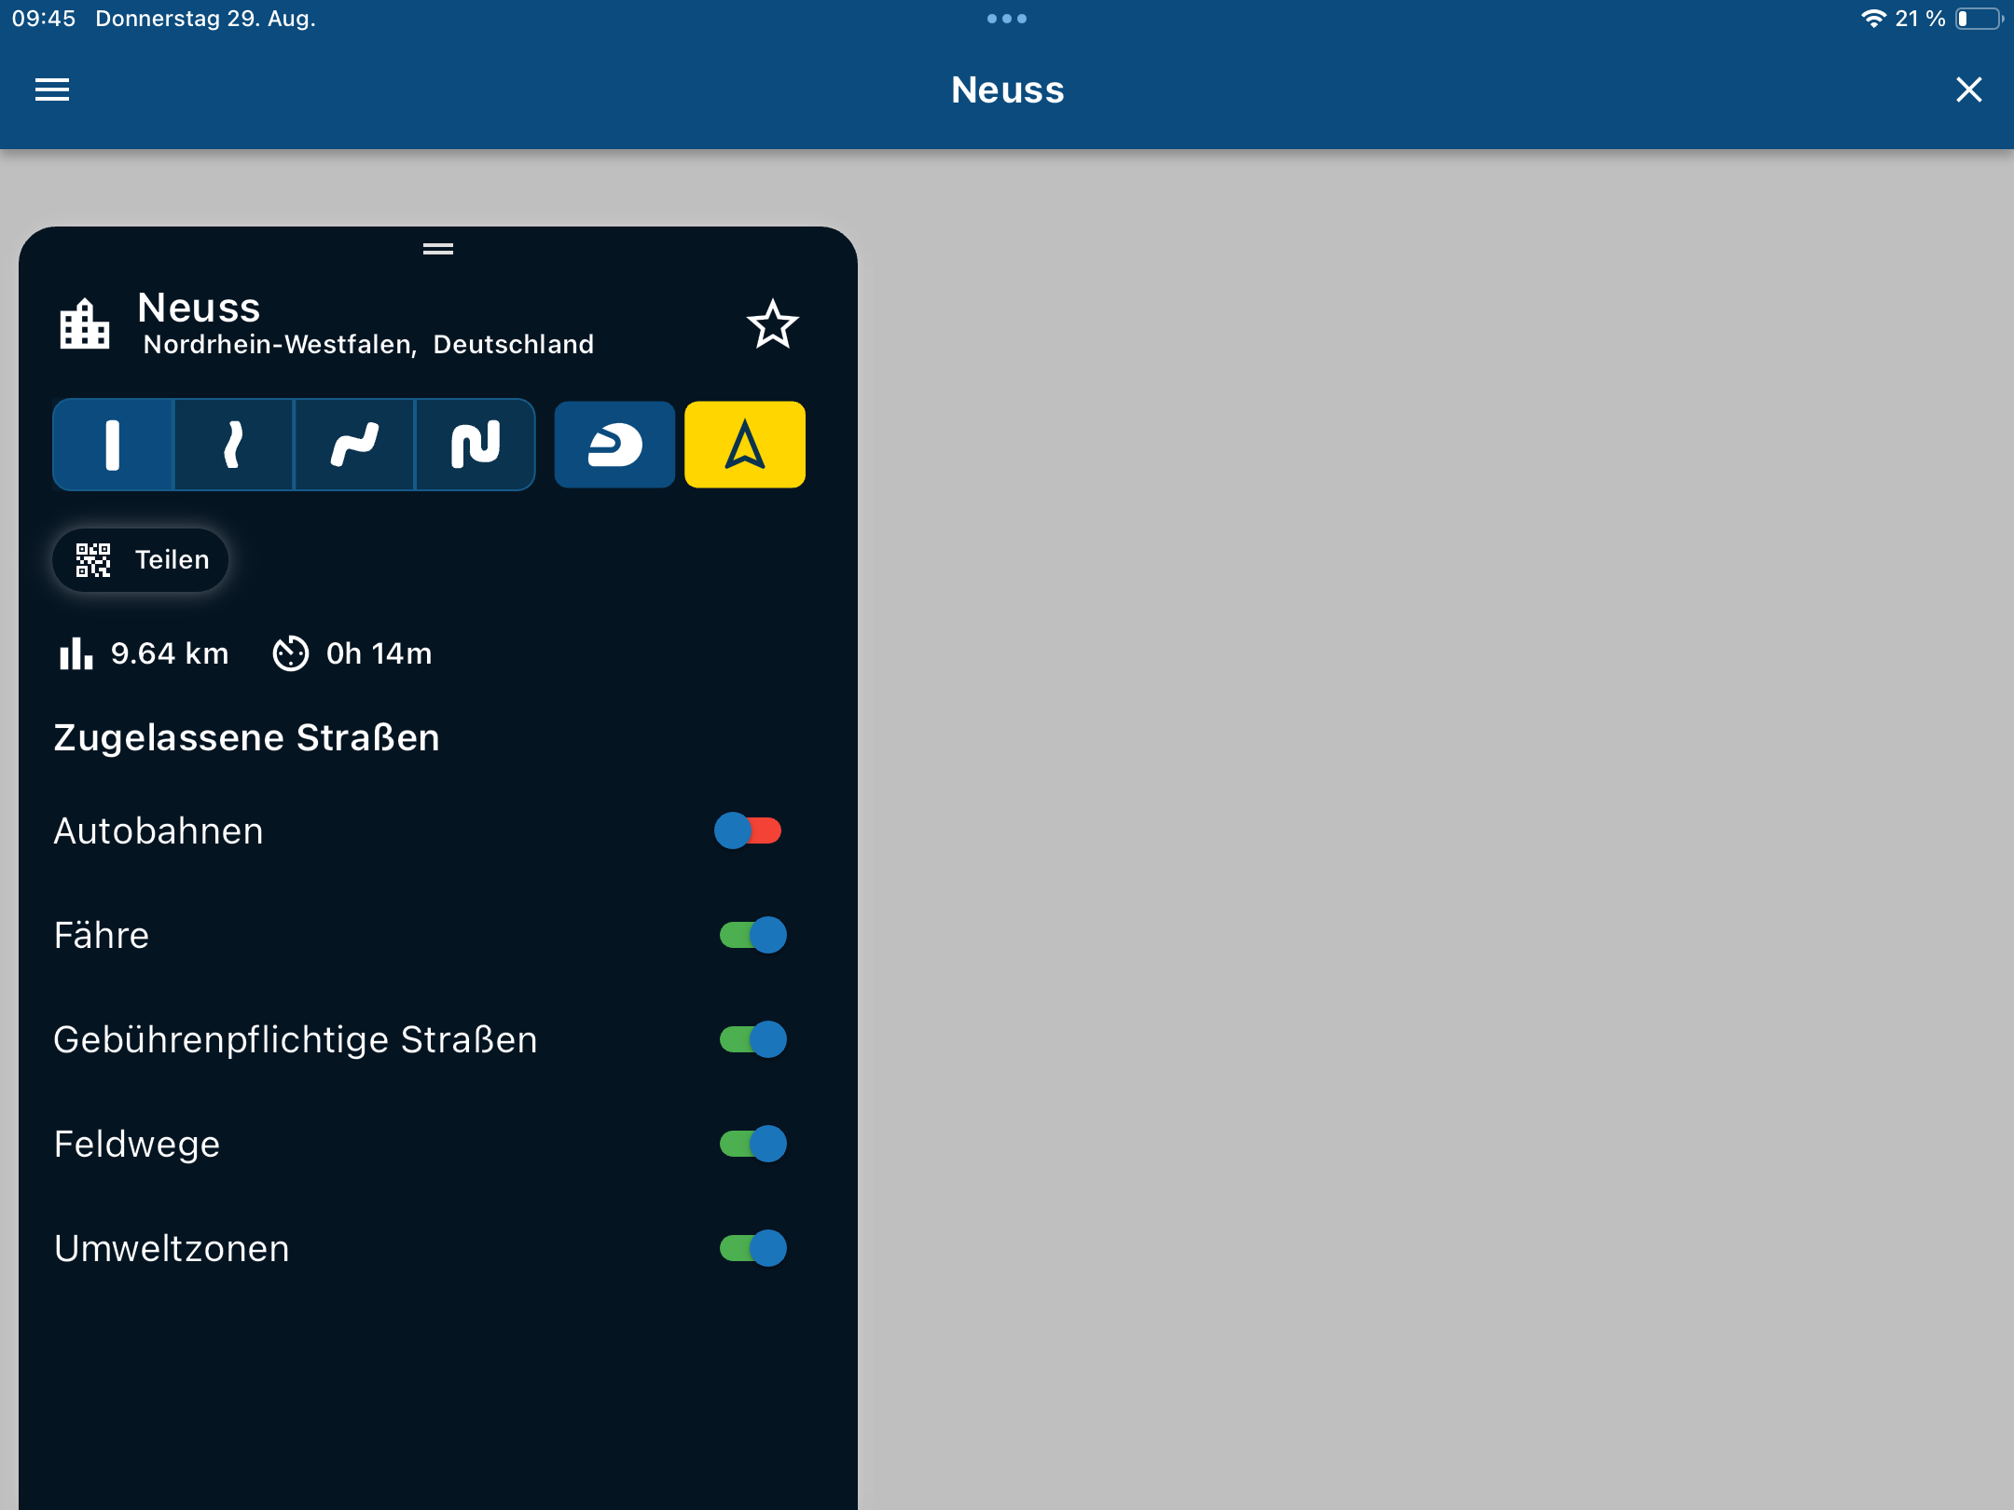
Task: Select the curvy route type
Action: point(354,445)
